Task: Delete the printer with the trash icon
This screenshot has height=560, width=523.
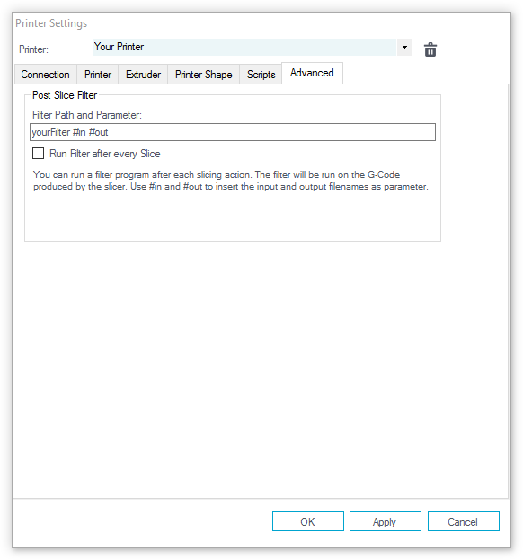Action: 430,49
